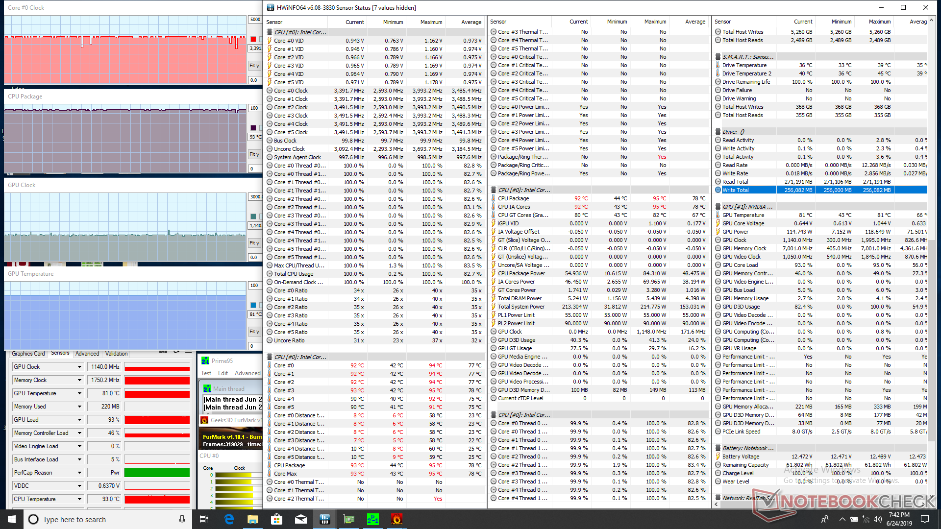The height and width of the screenshot is (529, 941).
Task: Open Microsoft Edge from the taskbar
Action: (x=228, y=519)
